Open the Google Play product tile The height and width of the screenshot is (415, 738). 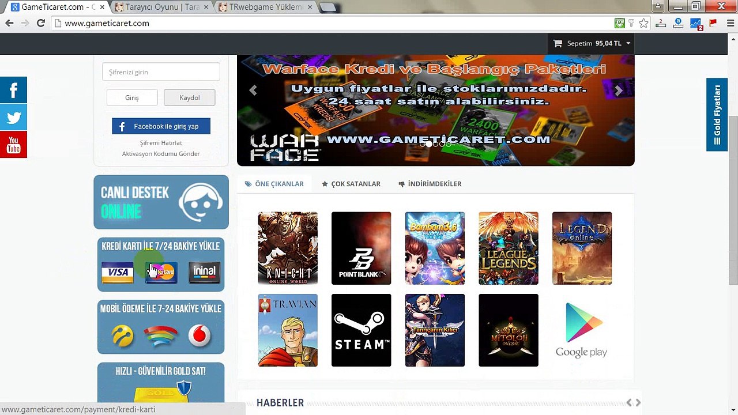tap(582, 330)
